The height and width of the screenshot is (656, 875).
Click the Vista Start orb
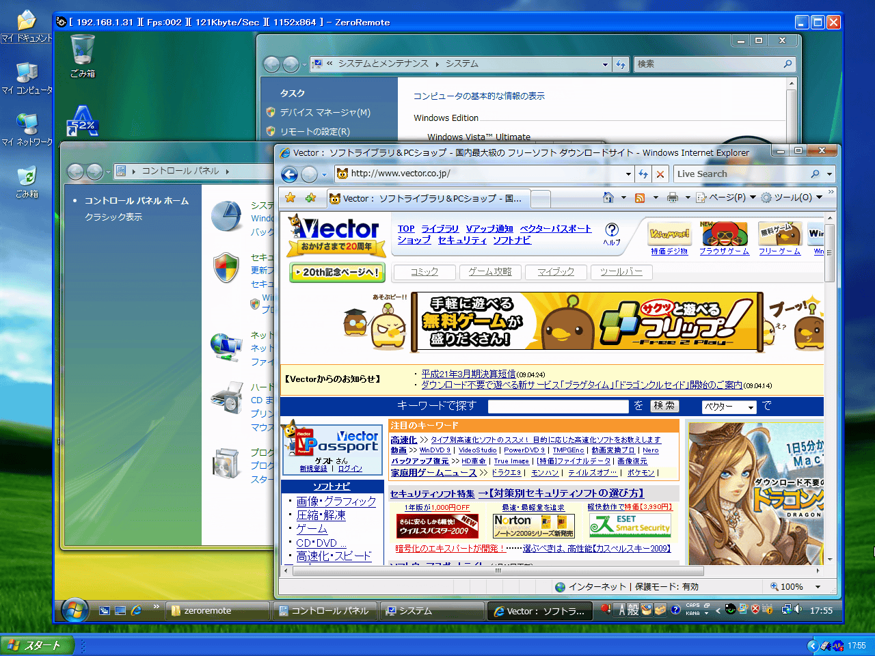[75, 610]
